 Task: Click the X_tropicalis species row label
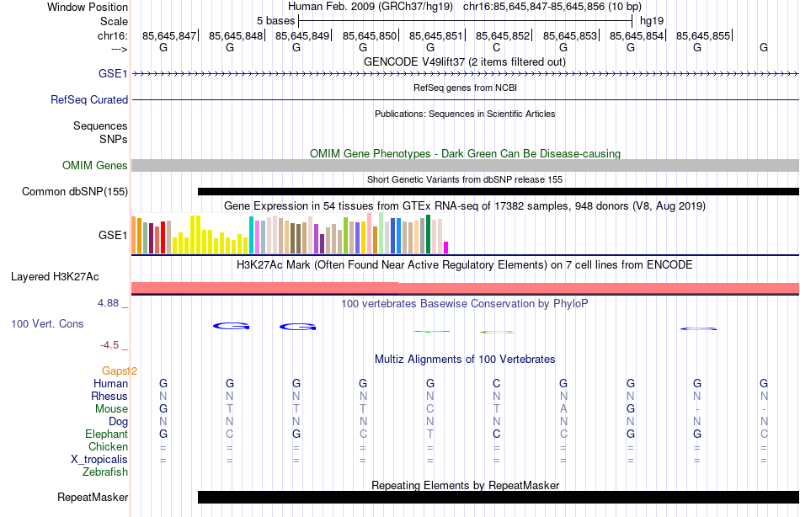pyautogui.click(x=99, y=460)
